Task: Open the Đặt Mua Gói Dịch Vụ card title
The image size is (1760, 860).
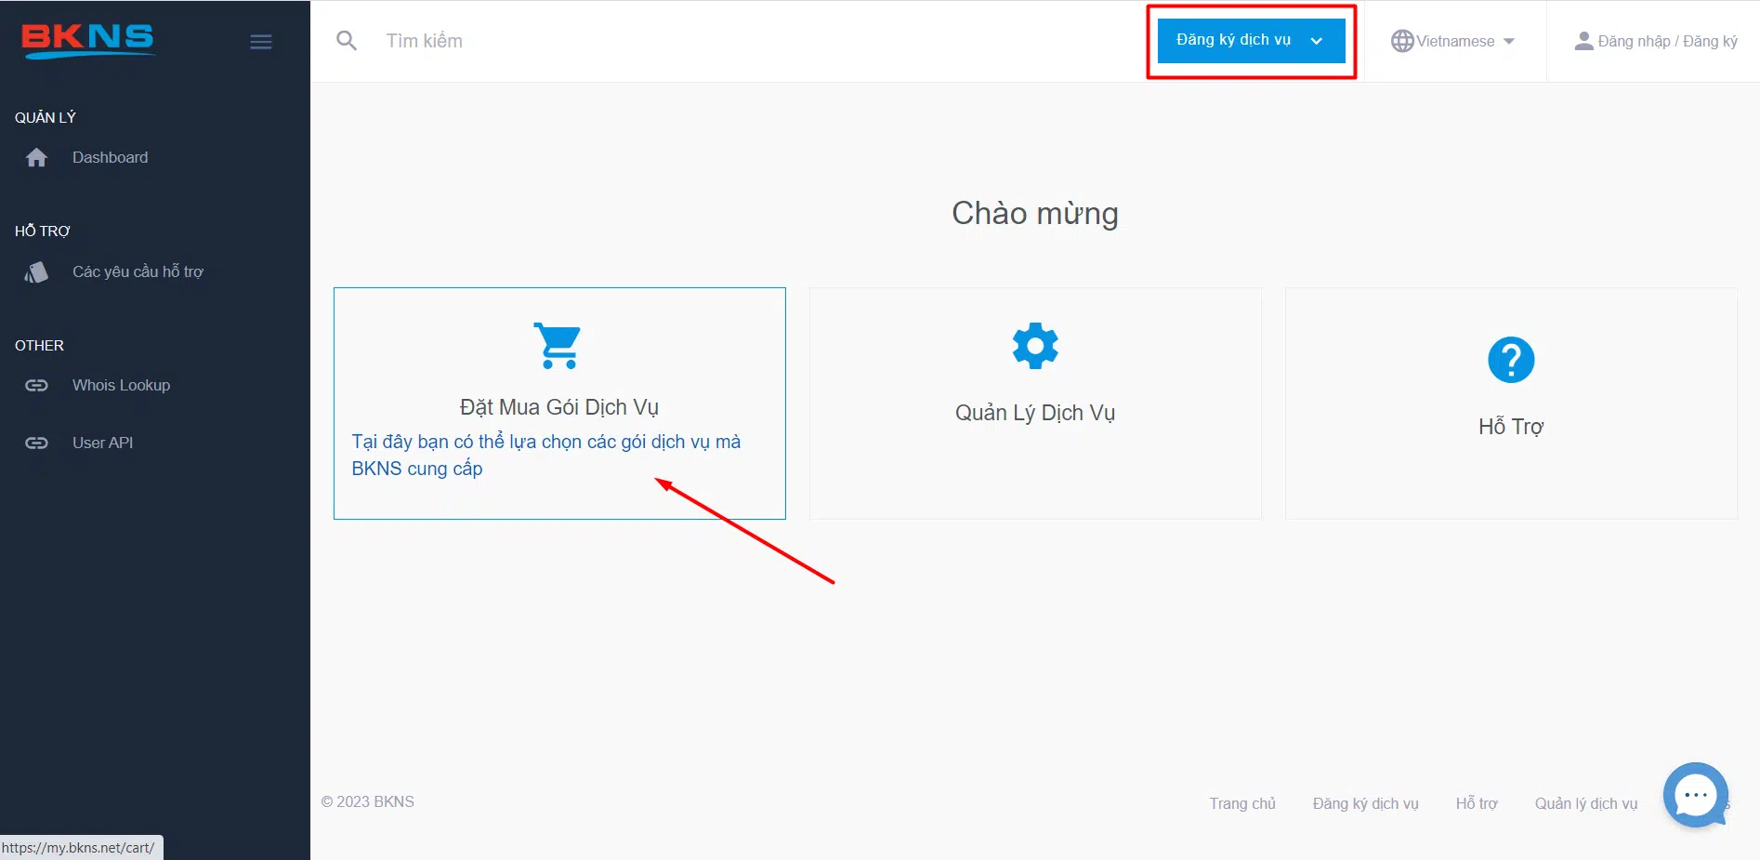Action: (x=559, y=407)
